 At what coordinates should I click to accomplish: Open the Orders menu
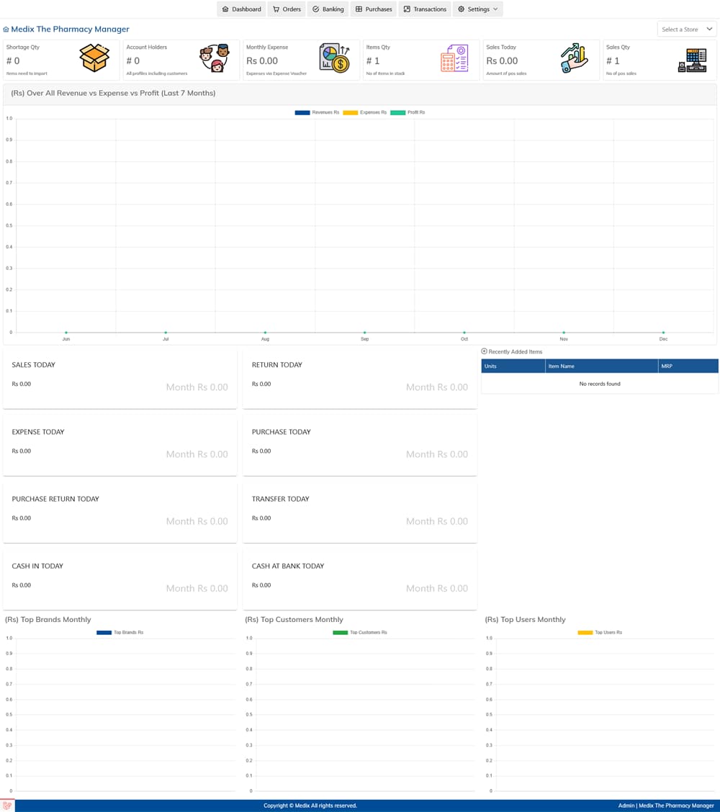pyautogui.click(x=287, y=9)
